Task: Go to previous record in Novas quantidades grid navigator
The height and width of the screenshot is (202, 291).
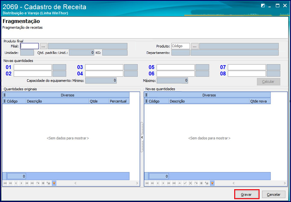Action: [158, 183]
